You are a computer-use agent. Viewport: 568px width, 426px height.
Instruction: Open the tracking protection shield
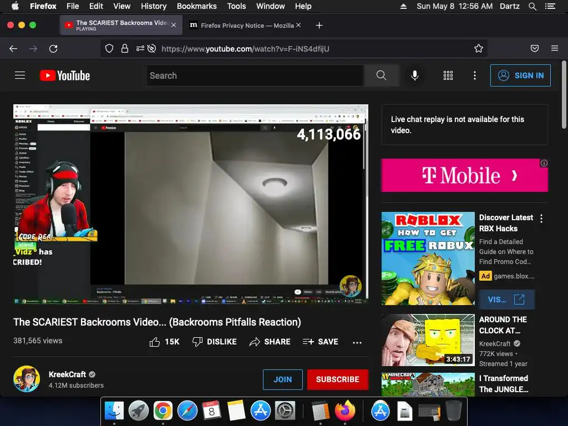click(109, 49)
